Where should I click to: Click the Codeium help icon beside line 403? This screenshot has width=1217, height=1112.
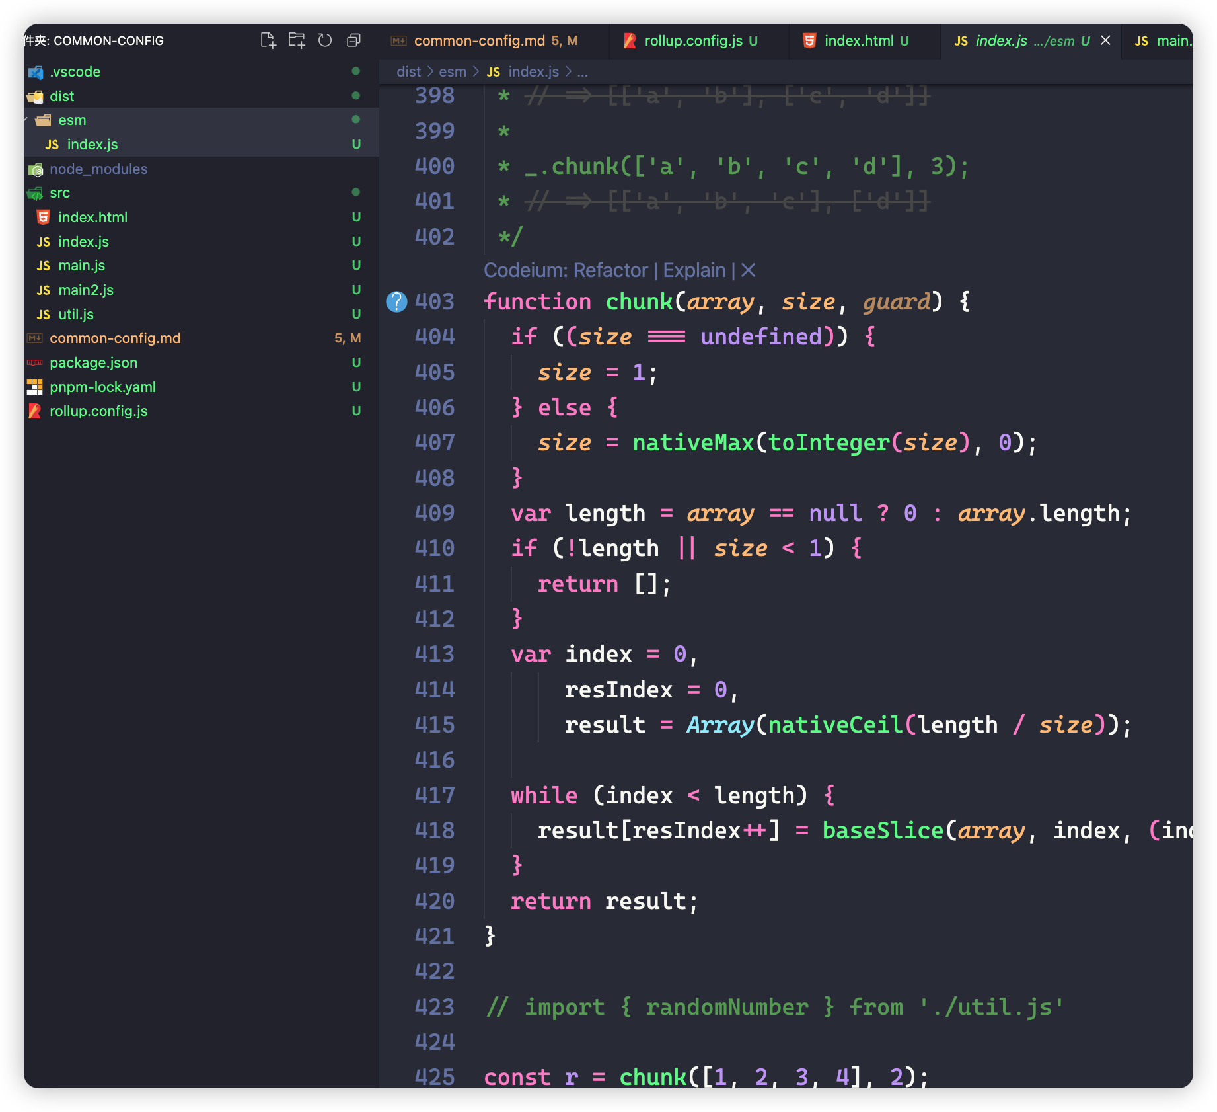point(396,301)
